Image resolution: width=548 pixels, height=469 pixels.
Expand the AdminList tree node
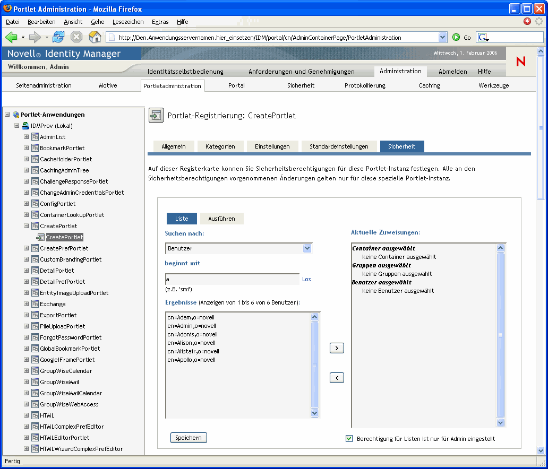pos(26,136)
